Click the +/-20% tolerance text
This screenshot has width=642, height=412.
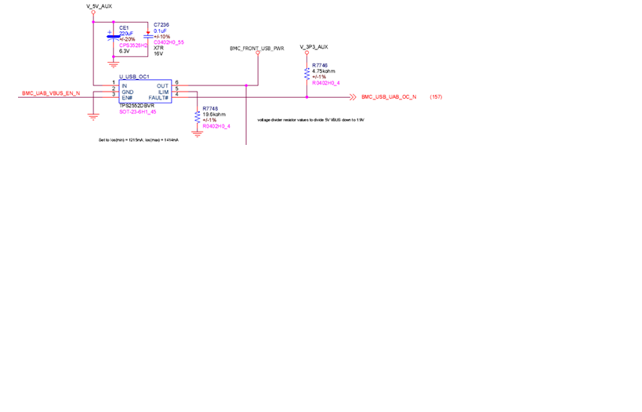tap(127, 39)
